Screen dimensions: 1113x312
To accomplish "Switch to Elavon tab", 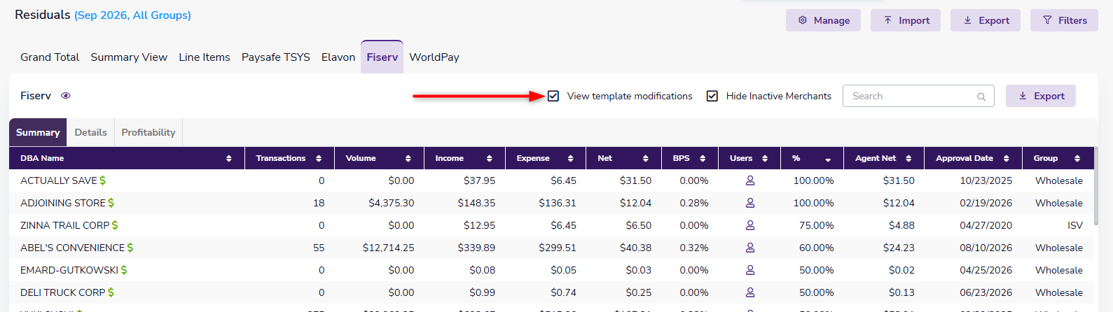I will [338, 57].
